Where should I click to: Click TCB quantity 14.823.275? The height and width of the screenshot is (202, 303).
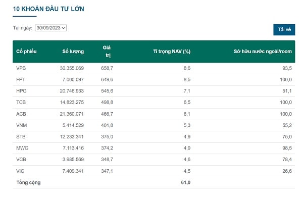pyautogui.click(x=72, y=102)
